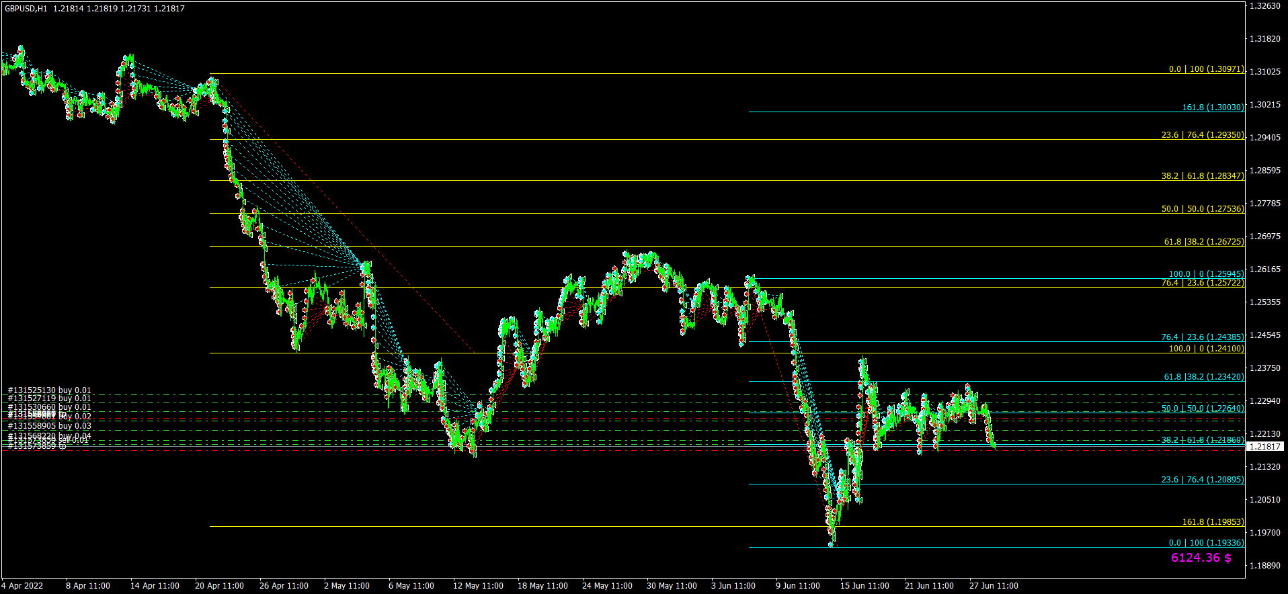
Task: Click the magenta 6124.36 $ balance text
Action: (1201, 558)
